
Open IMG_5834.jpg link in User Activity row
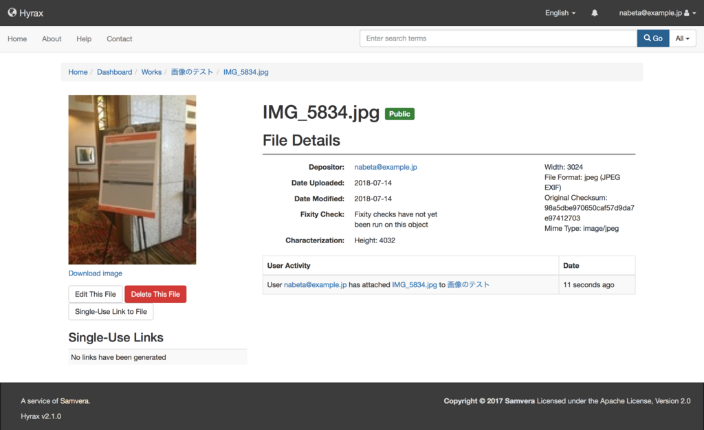pyautogui.click(x=415, y=285)
